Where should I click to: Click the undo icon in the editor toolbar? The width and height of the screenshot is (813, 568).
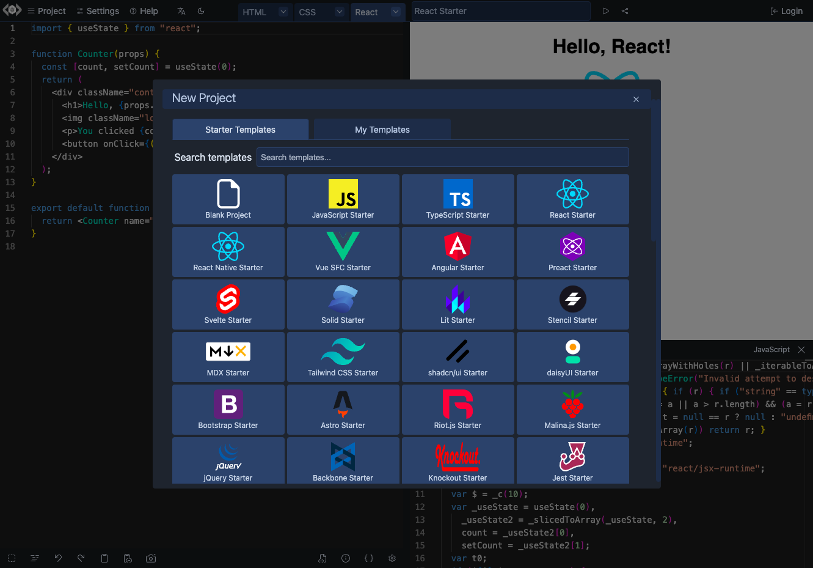click(x=58, y=558)
